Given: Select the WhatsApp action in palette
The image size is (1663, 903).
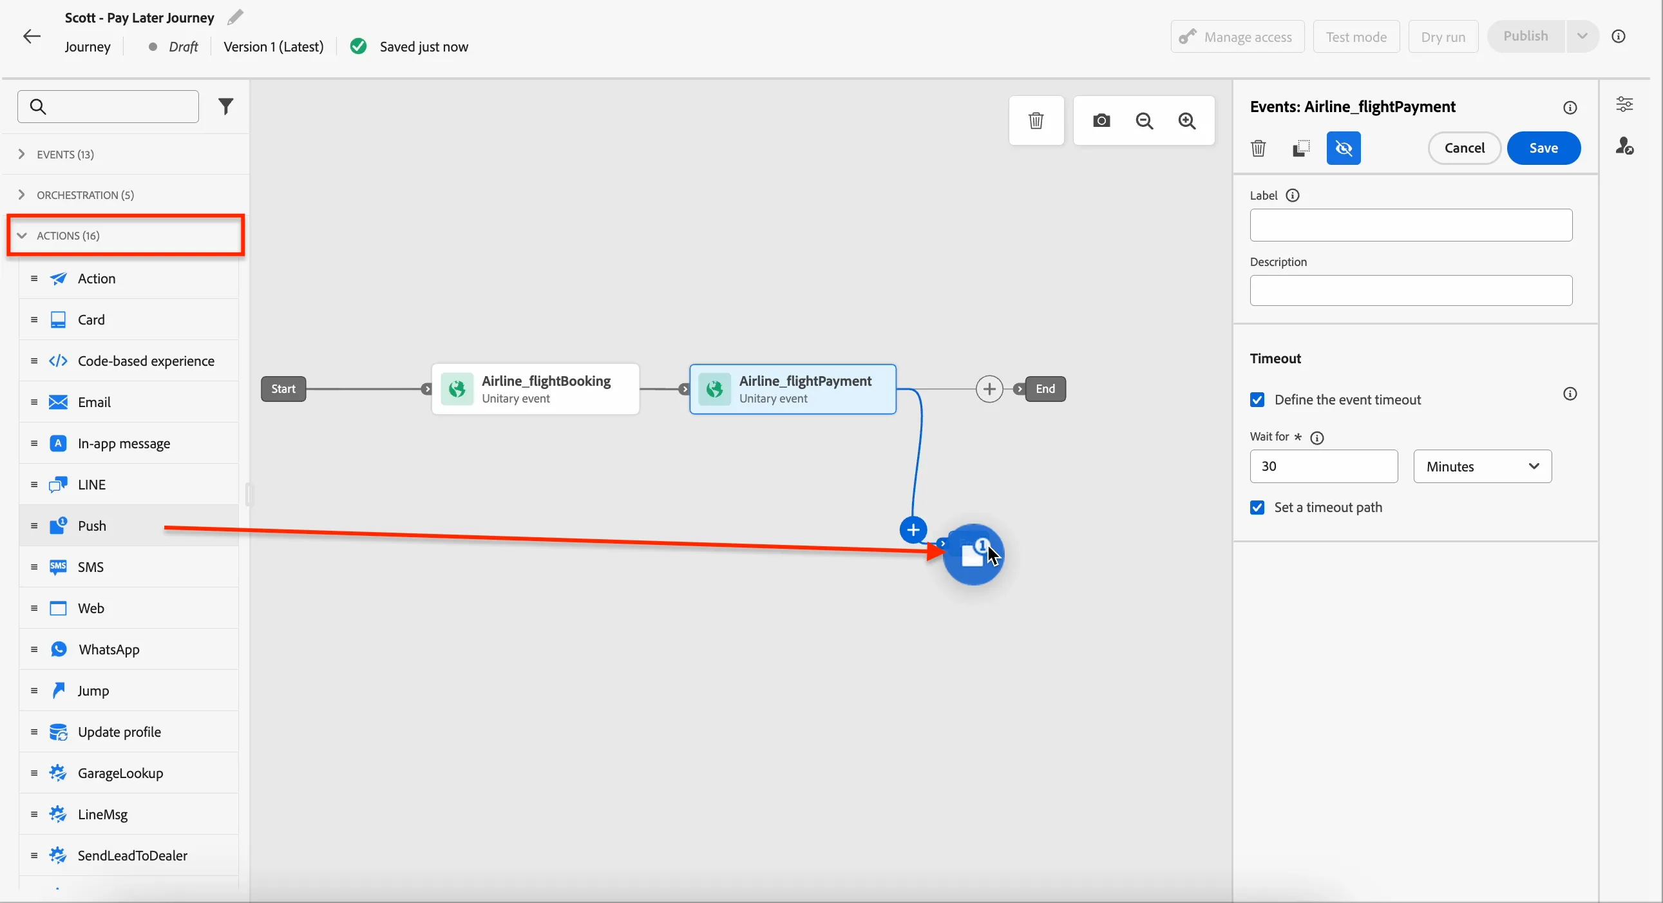Looking at the screenshot, I should 128,649.
